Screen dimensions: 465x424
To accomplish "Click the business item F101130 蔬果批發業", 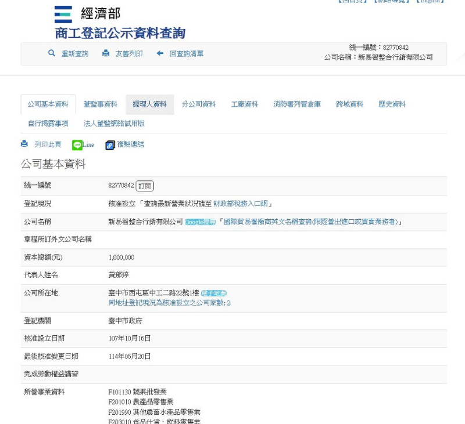I will [138, 392].
